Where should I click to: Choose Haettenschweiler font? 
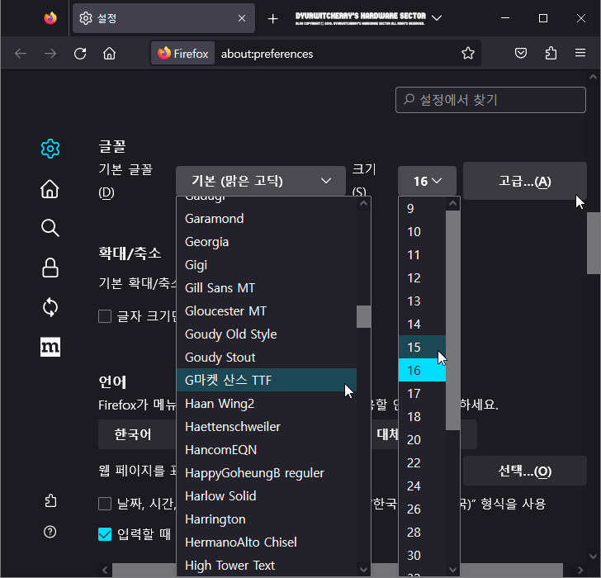click(x=267, y=426)
